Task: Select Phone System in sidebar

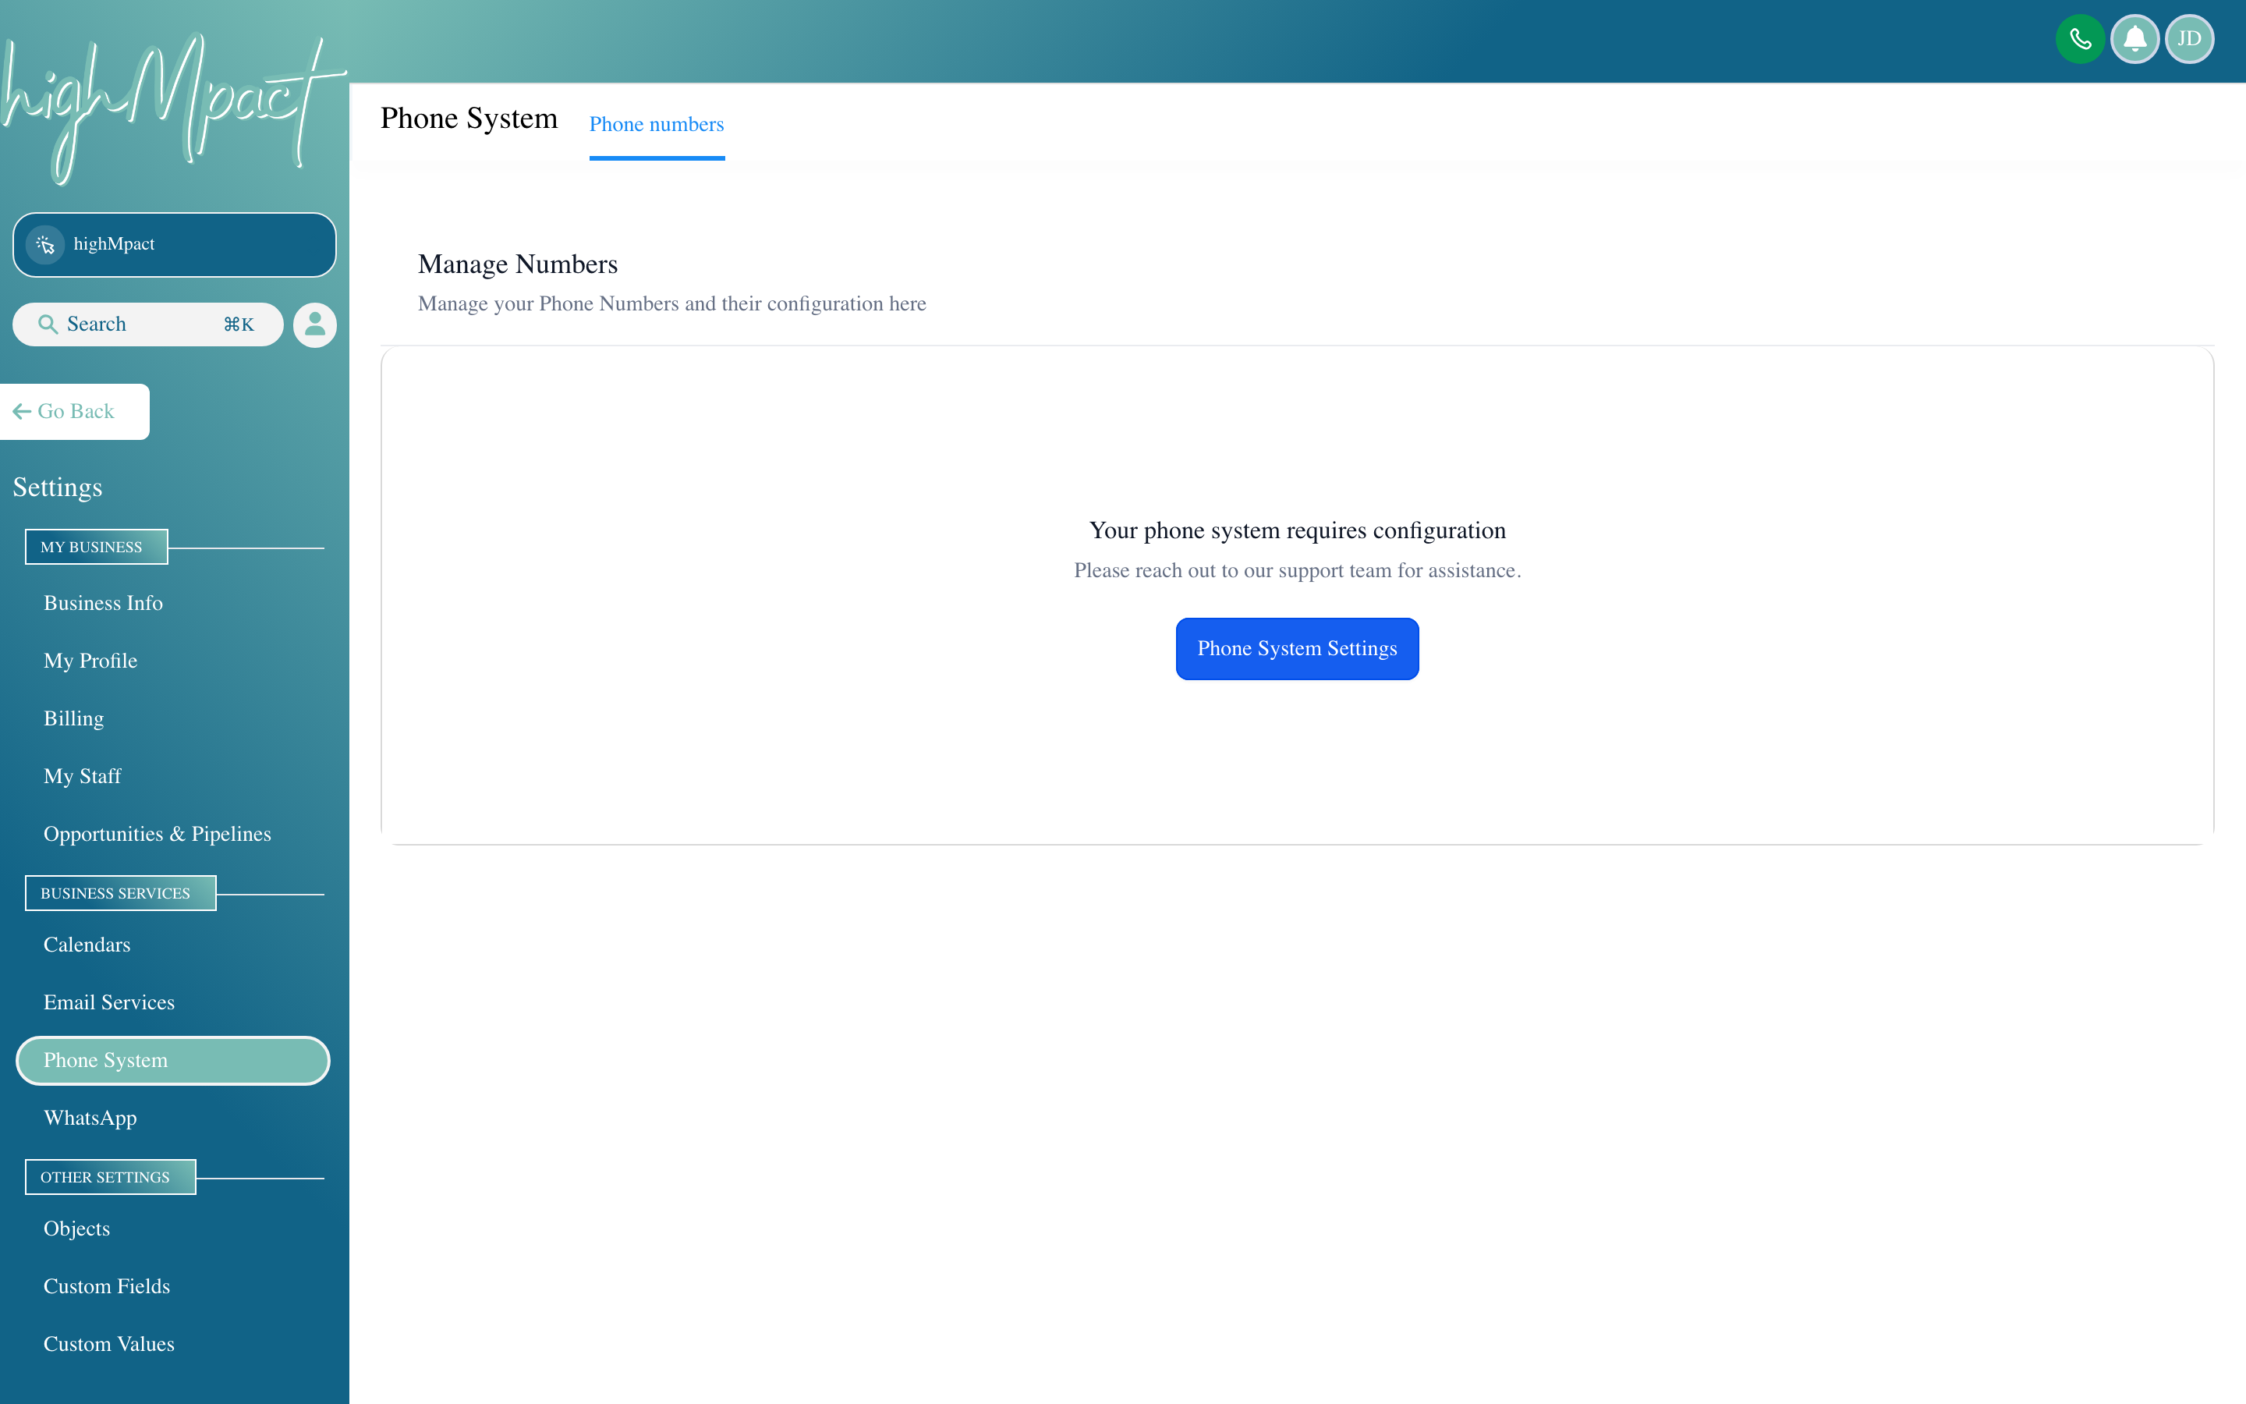Action: pyautogui.click(x=172, y=1061)
